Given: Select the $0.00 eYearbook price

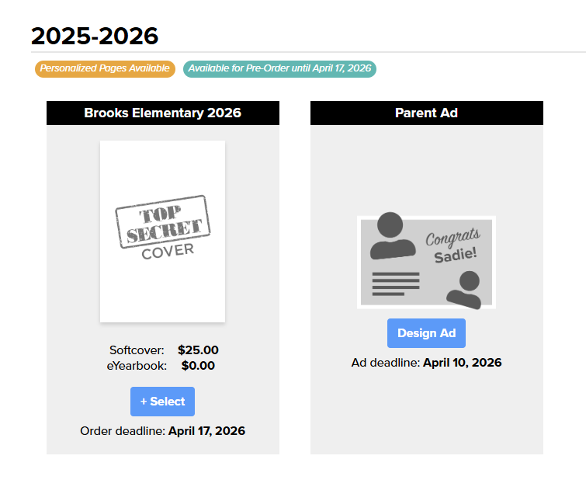Looking at the screenshot, I should tap(198, 366).
